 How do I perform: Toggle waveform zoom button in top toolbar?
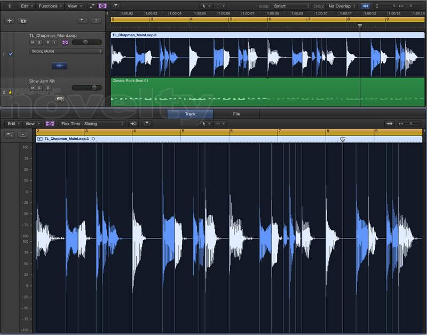click(365, 6)
